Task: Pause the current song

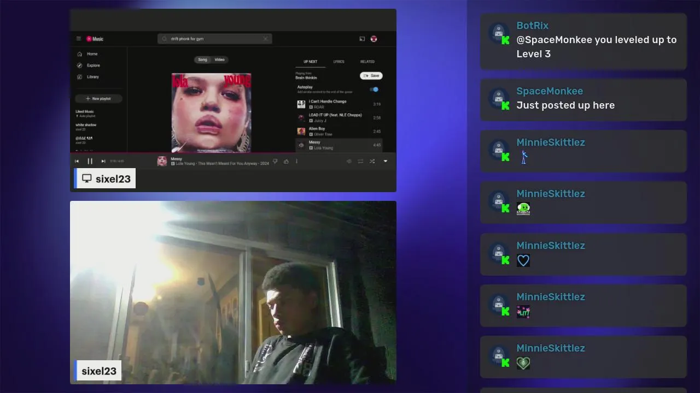Action: pos(90,162)
